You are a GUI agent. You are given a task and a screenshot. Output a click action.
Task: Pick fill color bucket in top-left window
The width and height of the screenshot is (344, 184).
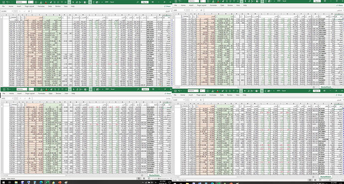click(x=41, y=2)
